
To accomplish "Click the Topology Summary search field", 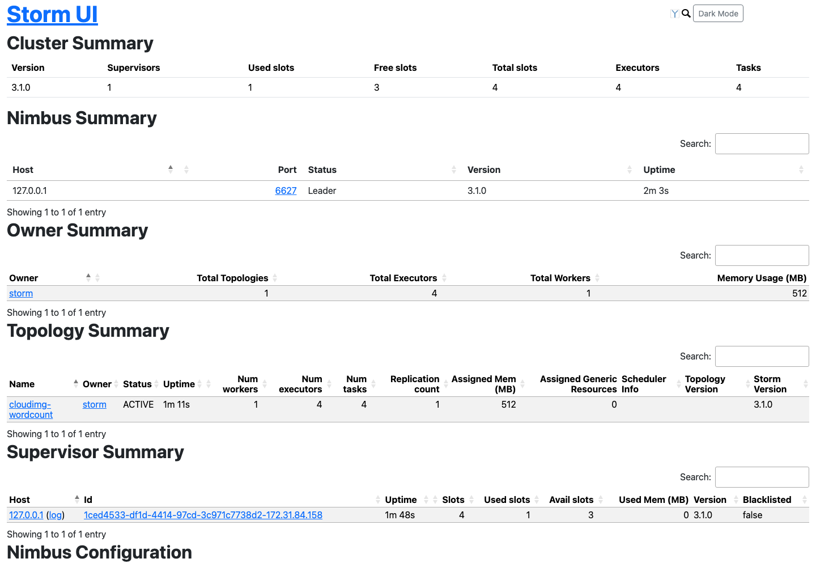I will point(762,356).
